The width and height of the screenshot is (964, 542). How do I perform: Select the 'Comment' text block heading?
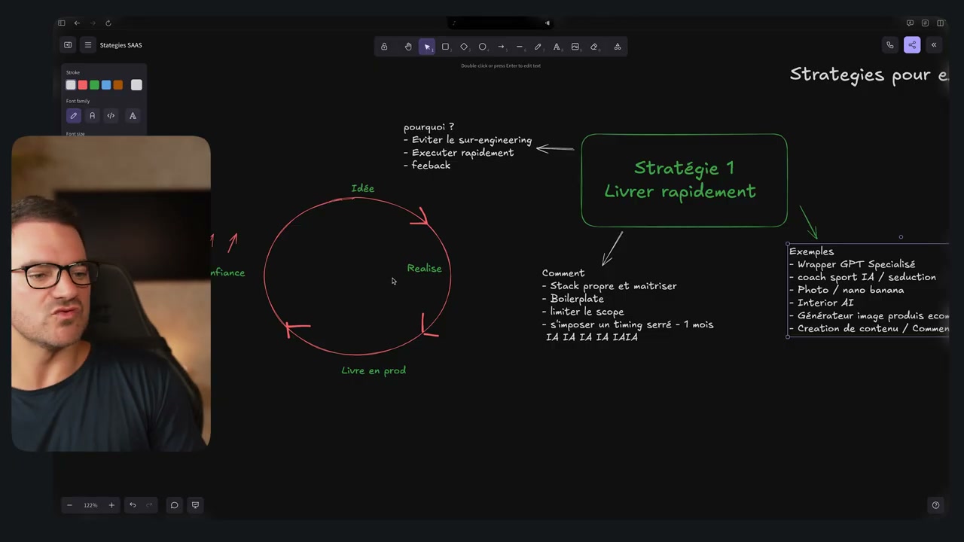(563, 273)
